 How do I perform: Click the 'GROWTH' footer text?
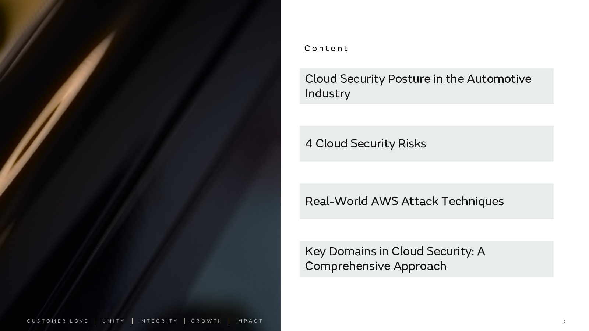coord(207,321)
